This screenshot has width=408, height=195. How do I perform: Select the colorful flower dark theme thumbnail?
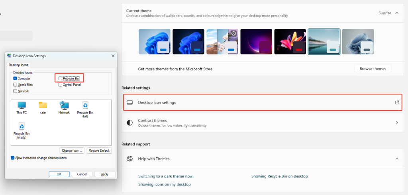(290, 42)
